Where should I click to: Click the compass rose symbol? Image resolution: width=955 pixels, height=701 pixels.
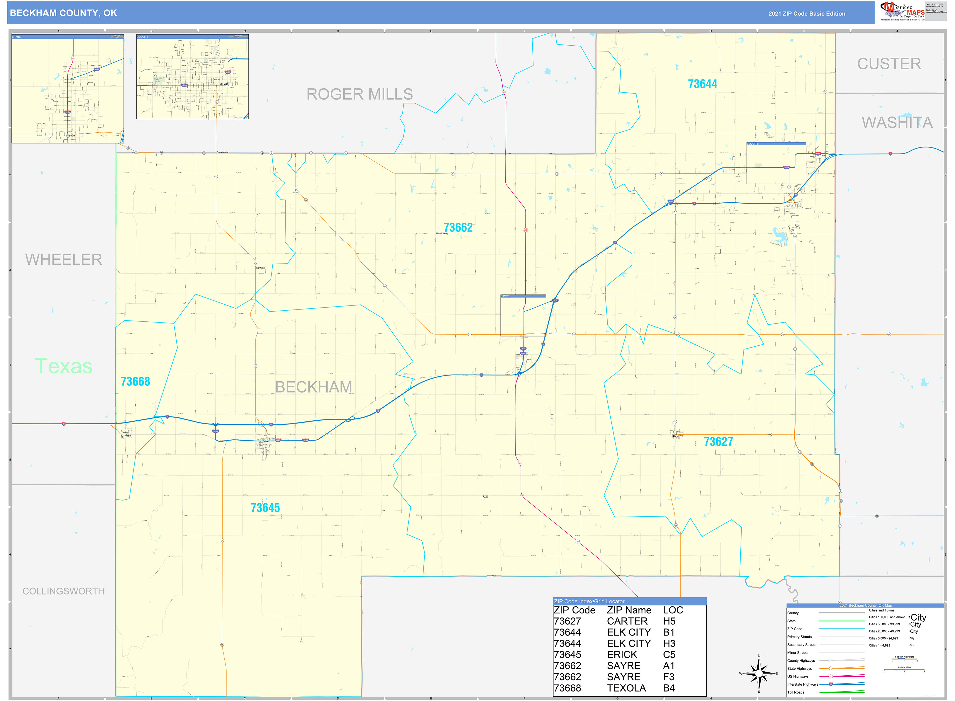tap(759, 673)
